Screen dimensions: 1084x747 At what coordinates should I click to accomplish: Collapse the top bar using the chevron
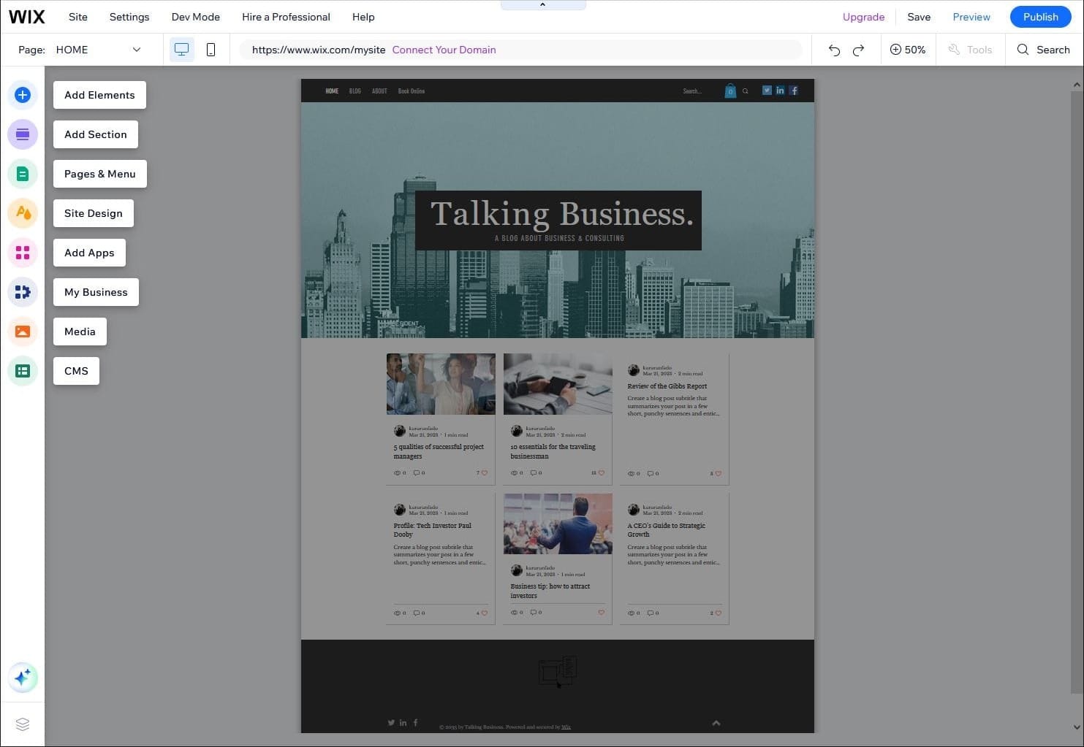pos(542,5)
